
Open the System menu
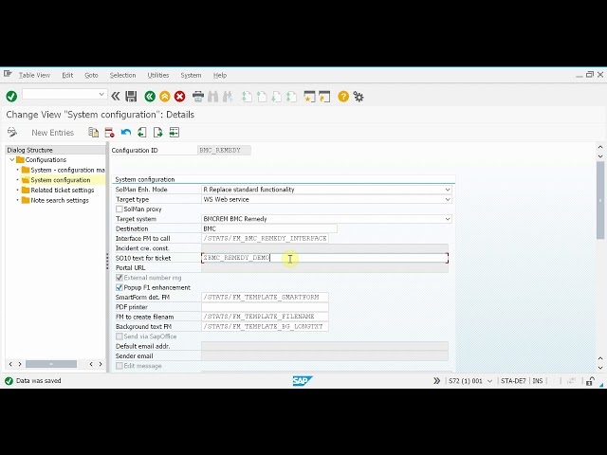[x=191, y=75]
